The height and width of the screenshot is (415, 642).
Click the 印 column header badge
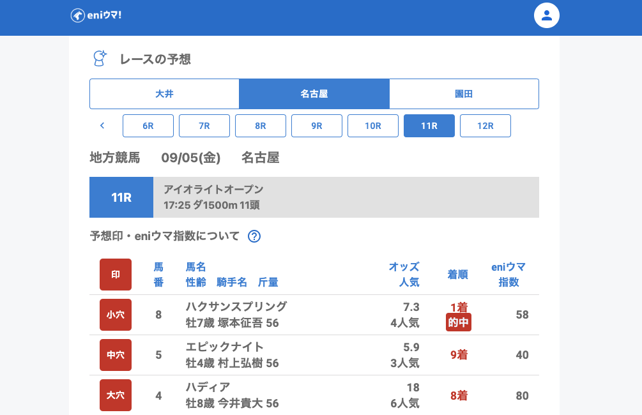tap(116, 275)
